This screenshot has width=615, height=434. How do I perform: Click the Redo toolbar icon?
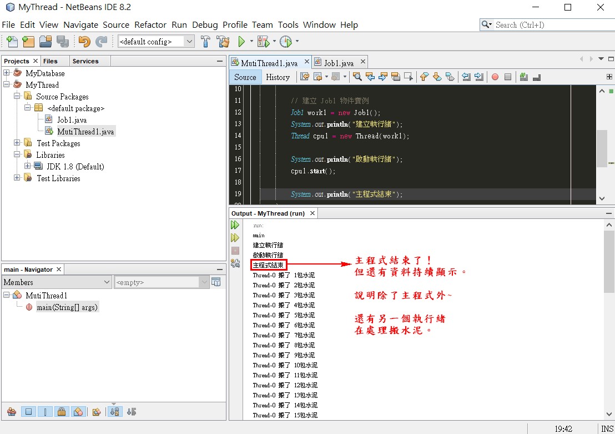point(102,41)
